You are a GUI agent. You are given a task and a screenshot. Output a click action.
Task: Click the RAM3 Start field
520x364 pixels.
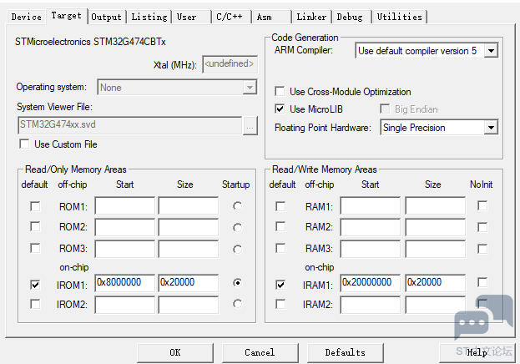[371, 249]
